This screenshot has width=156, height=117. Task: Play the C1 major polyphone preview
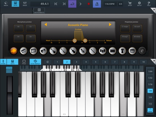125,29
